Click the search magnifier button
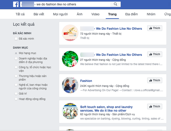 pyautogui.click(x=115, y=4)
